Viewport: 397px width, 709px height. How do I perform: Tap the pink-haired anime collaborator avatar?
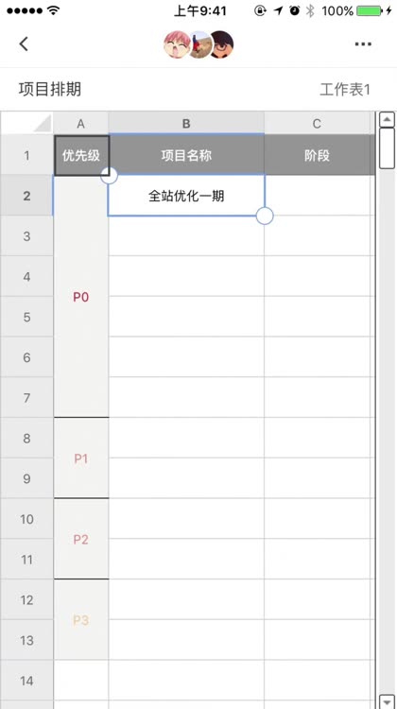coord(177,44)
